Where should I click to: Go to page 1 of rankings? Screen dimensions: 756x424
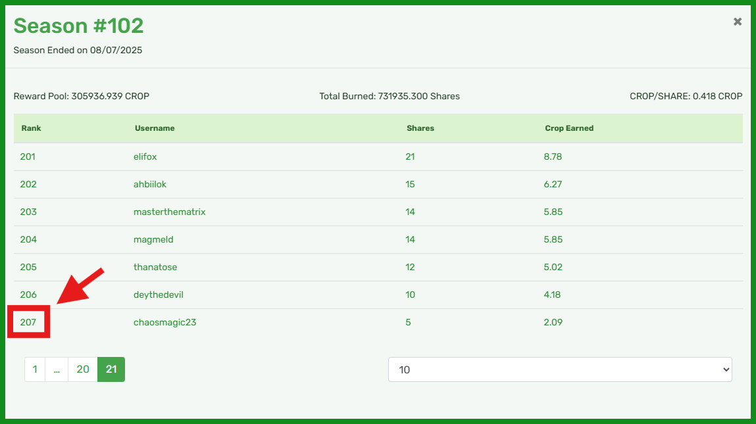coord(35,369)
